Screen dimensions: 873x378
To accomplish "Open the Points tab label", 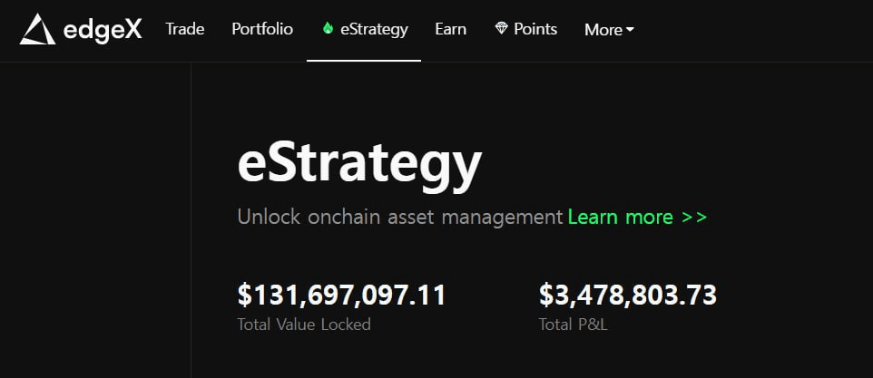I will [x=535, y=29].
